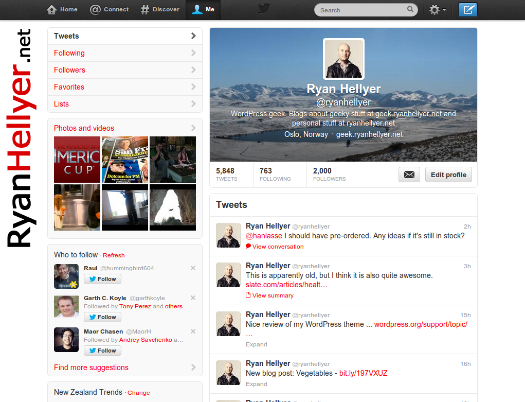
Task: Click the Connect @ icon
Action: 95,9
